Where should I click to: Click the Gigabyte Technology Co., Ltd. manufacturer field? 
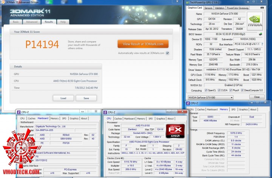[66, 127]
